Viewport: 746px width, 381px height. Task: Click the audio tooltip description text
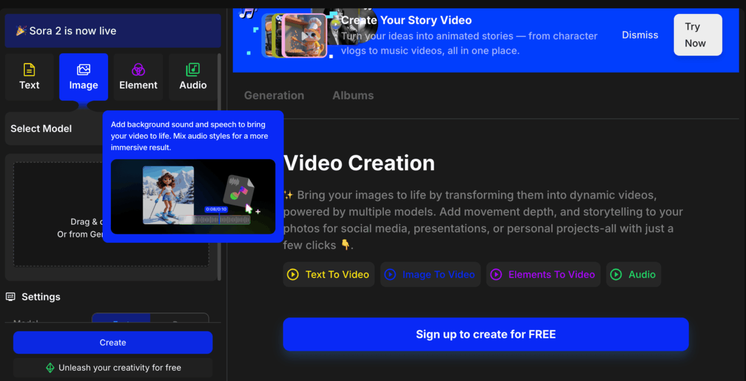point(189,136)
